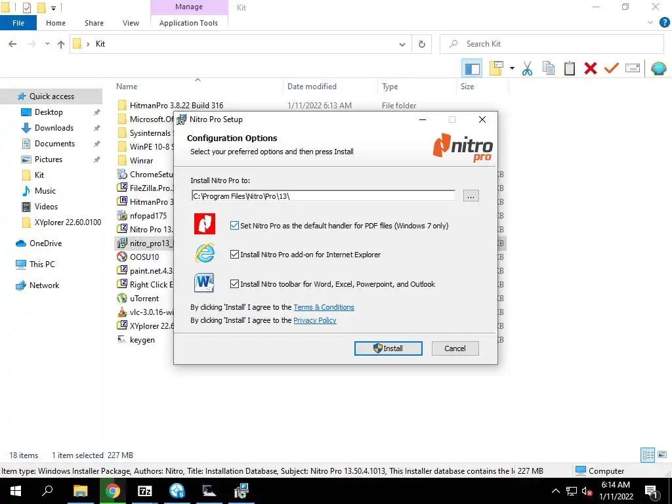
Task: Open the Privacy Policy link
Action: (315, 320)
